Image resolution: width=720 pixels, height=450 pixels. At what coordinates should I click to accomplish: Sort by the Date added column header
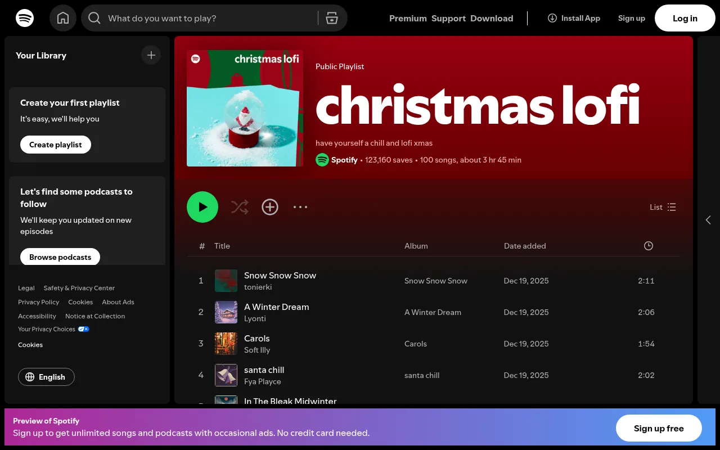(525, 246)
